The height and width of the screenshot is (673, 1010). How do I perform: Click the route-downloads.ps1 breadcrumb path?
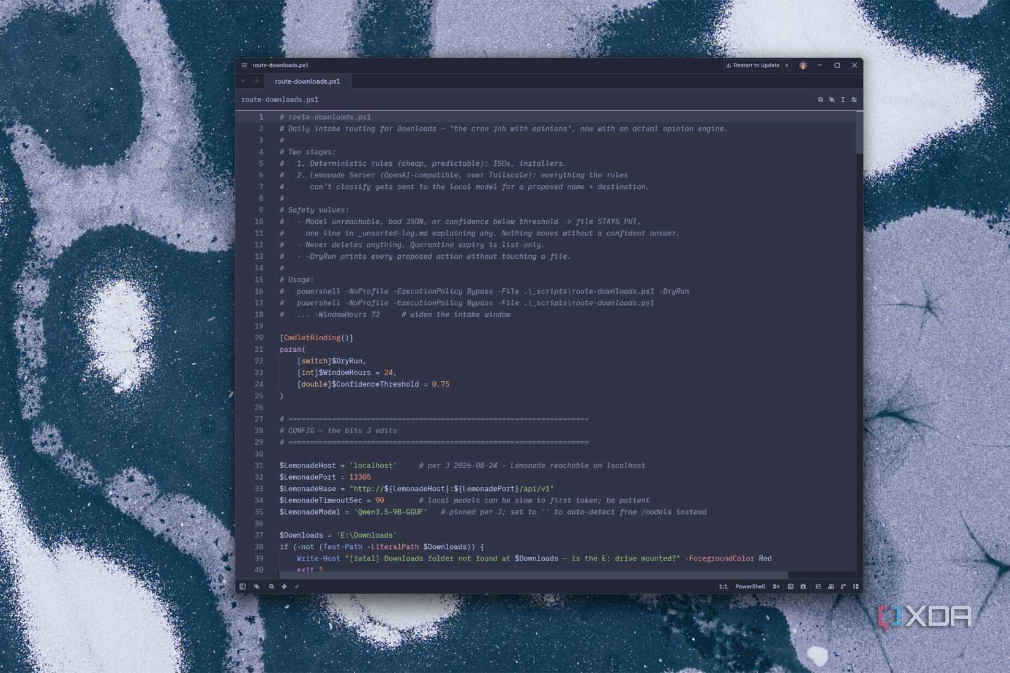point(280,100)
